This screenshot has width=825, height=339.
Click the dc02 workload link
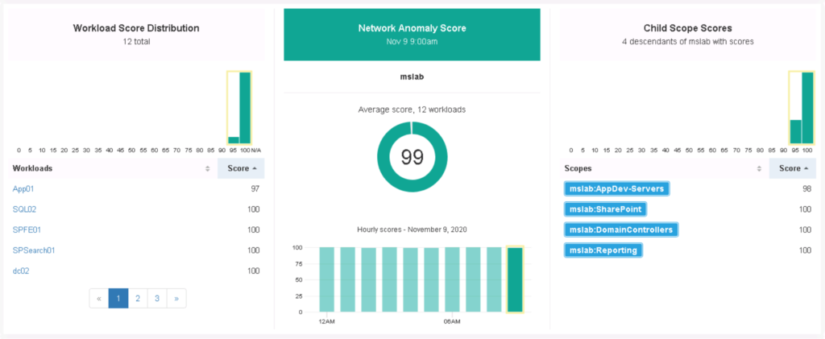pos(22,271)
